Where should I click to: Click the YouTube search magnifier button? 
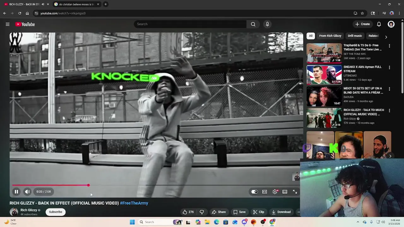click(253, 24)
